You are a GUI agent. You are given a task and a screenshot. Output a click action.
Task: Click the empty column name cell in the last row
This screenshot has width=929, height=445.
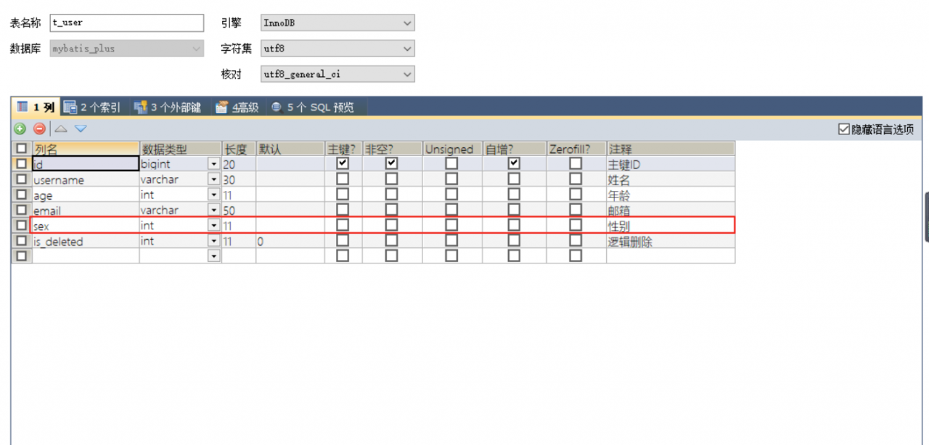point(86,256)
